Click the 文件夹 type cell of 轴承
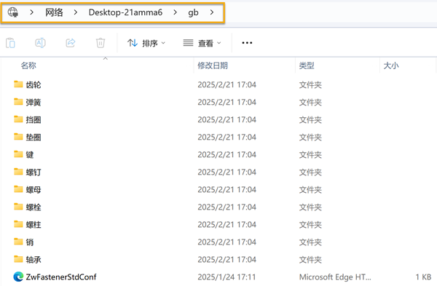The width and height of the screenshot is (437, 286). [x=310, y=260]
